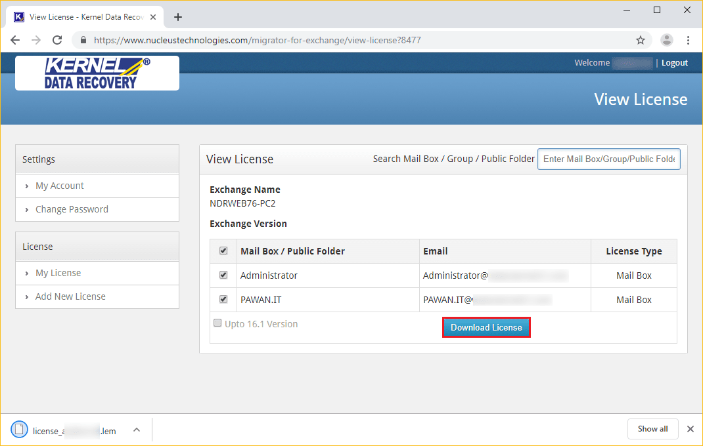The width and height of the screenshot is (703, 446).
Task: Select the View License browser tab
Action: [86, 17]
